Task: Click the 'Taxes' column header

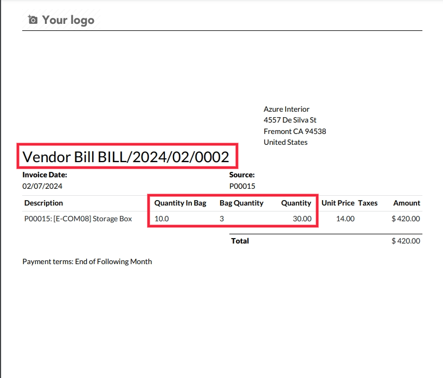Action: pyautogui.click(x=368, y=203)
